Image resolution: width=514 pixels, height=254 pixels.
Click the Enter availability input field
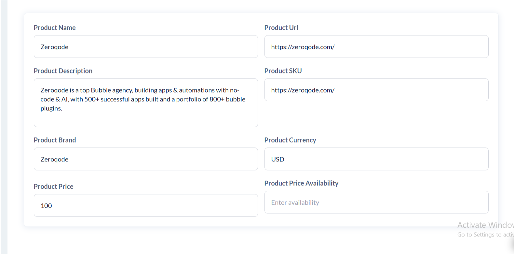(376, 202)
